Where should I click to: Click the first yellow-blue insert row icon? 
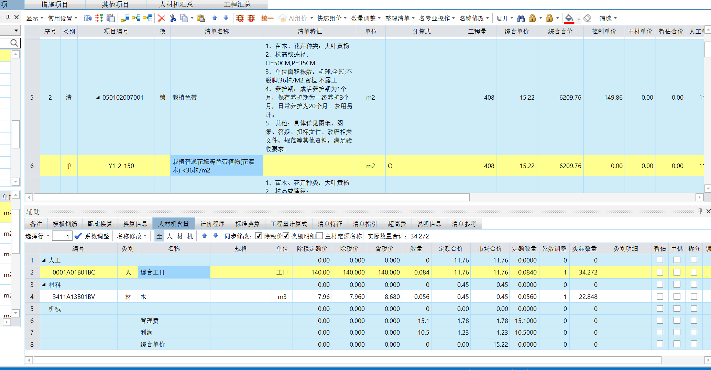coord(125,18)
